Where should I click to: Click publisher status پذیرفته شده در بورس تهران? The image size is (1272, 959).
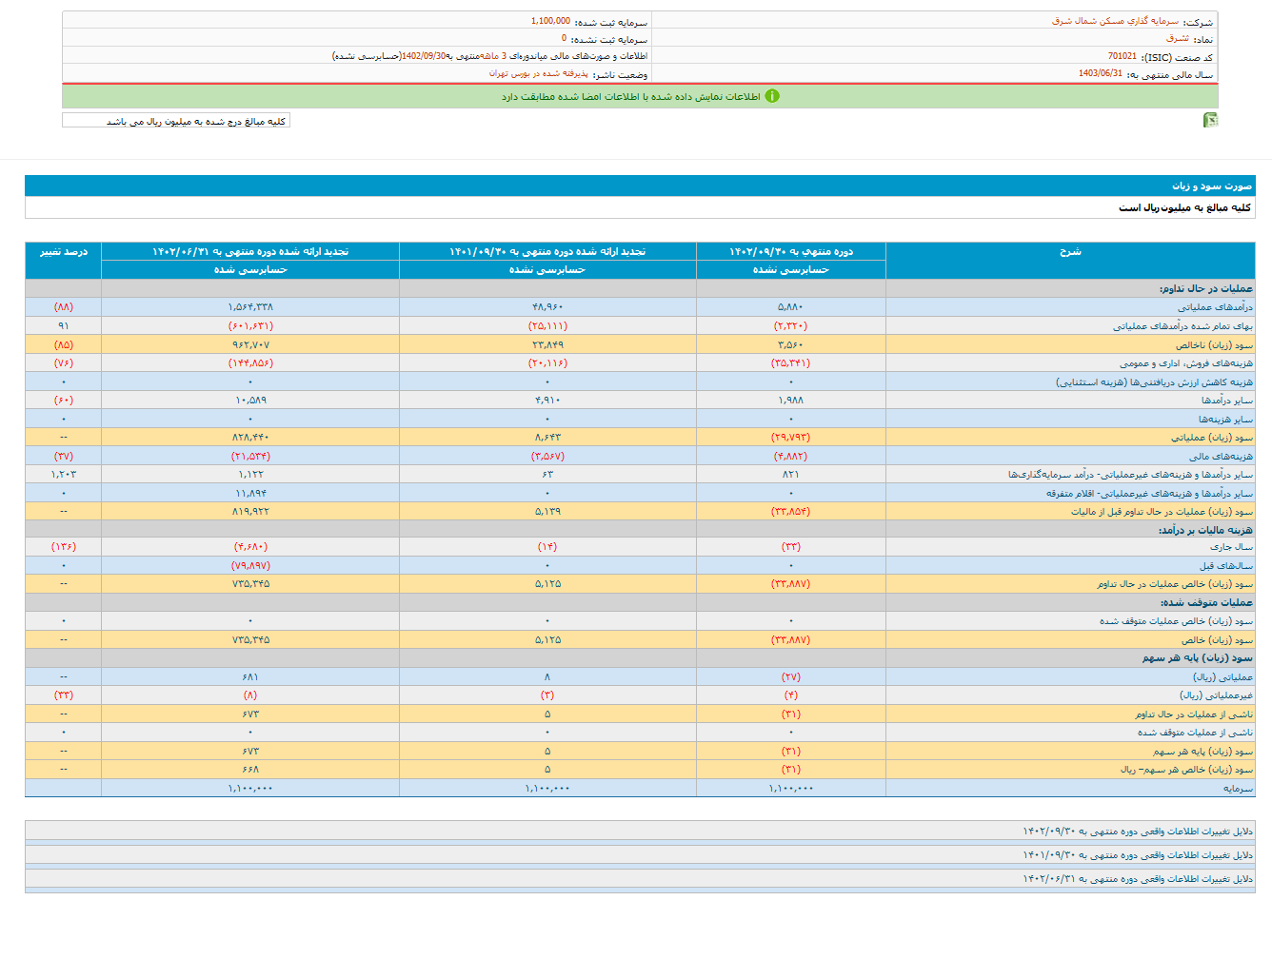(x=538, y=74)
